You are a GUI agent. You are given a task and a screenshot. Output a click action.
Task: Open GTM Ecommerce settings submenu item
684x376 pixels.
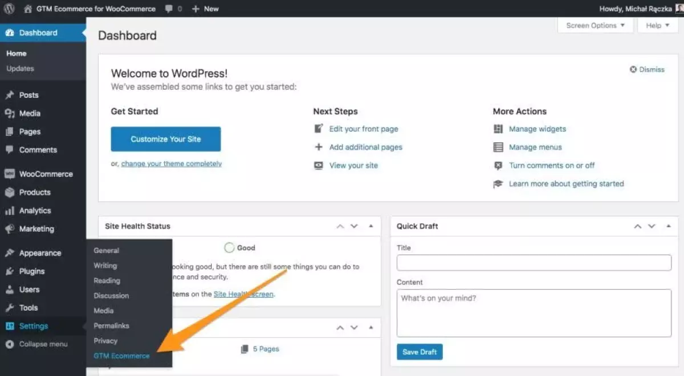[122, 356]
